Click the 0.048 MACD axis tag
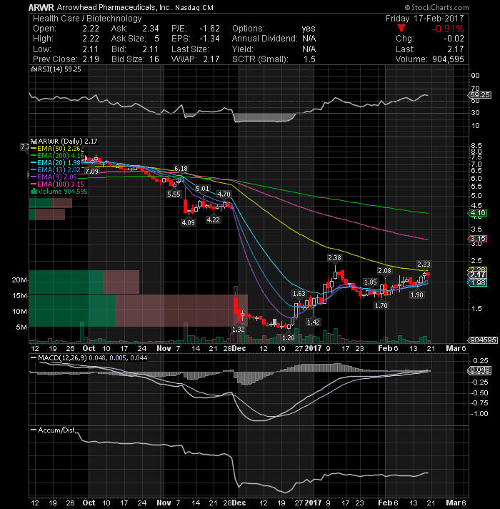Screen dimensions: 500x509 [480, 370]
